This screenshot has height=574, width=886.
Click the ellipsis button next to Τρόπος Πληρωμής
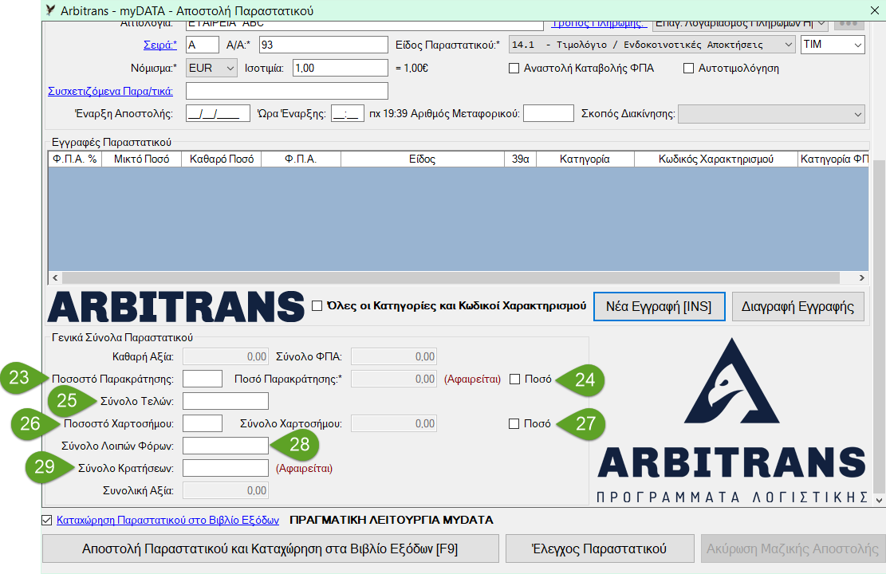pyautogui.click(x=849, y=24)
